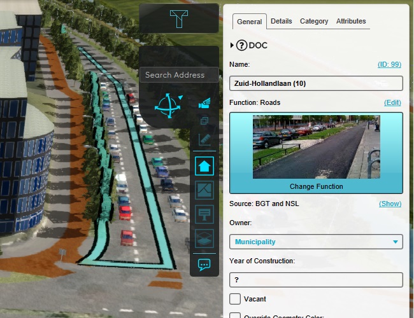This screenshot has height=318, width=414.
Task: Toggle the Vacant checkbox
Action: click(235, 299)
